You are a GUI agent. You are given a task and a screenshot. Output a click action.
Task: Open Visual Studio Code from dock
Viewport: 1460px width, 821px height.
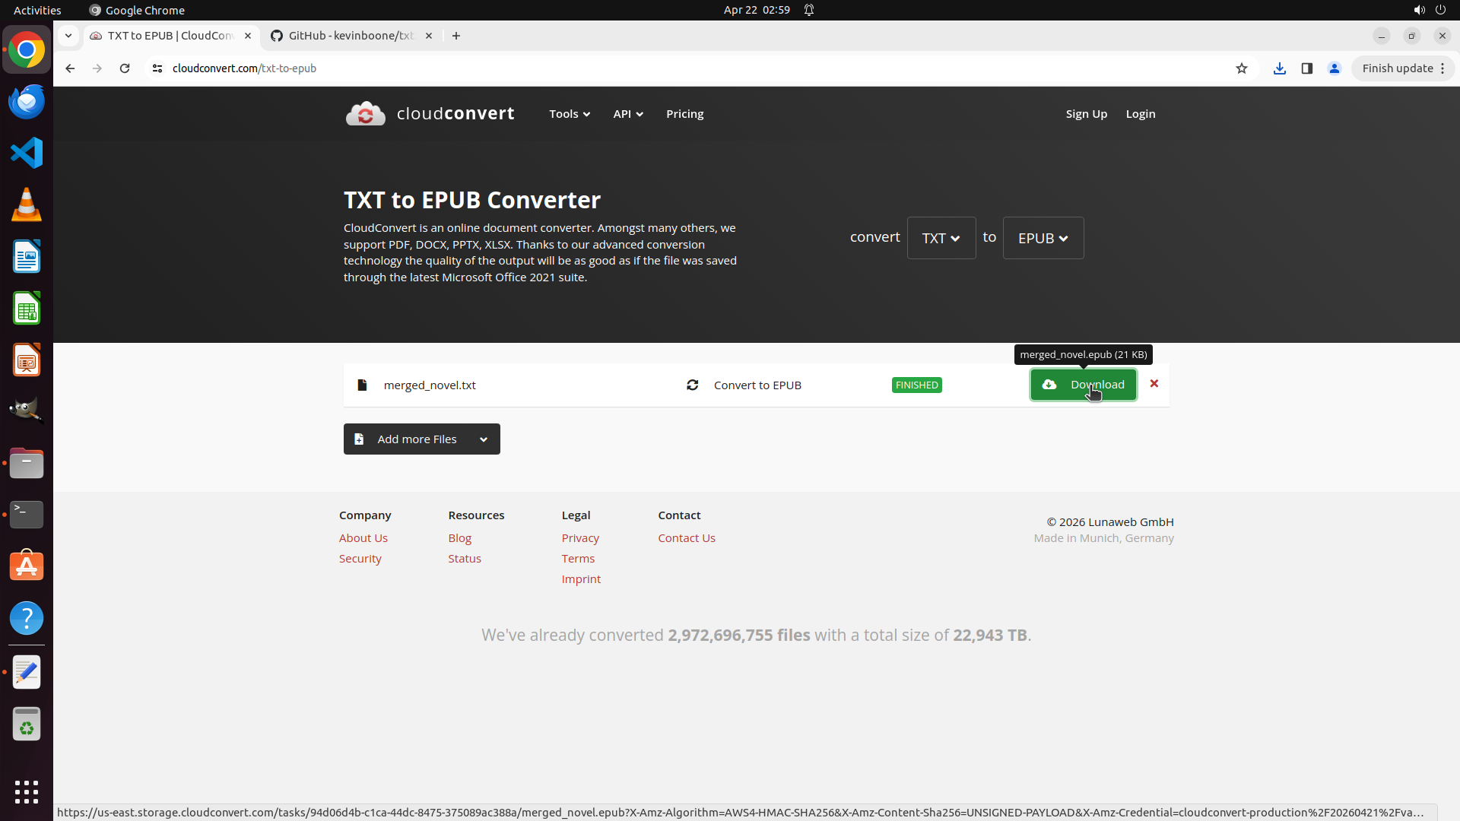coord(27,153)
